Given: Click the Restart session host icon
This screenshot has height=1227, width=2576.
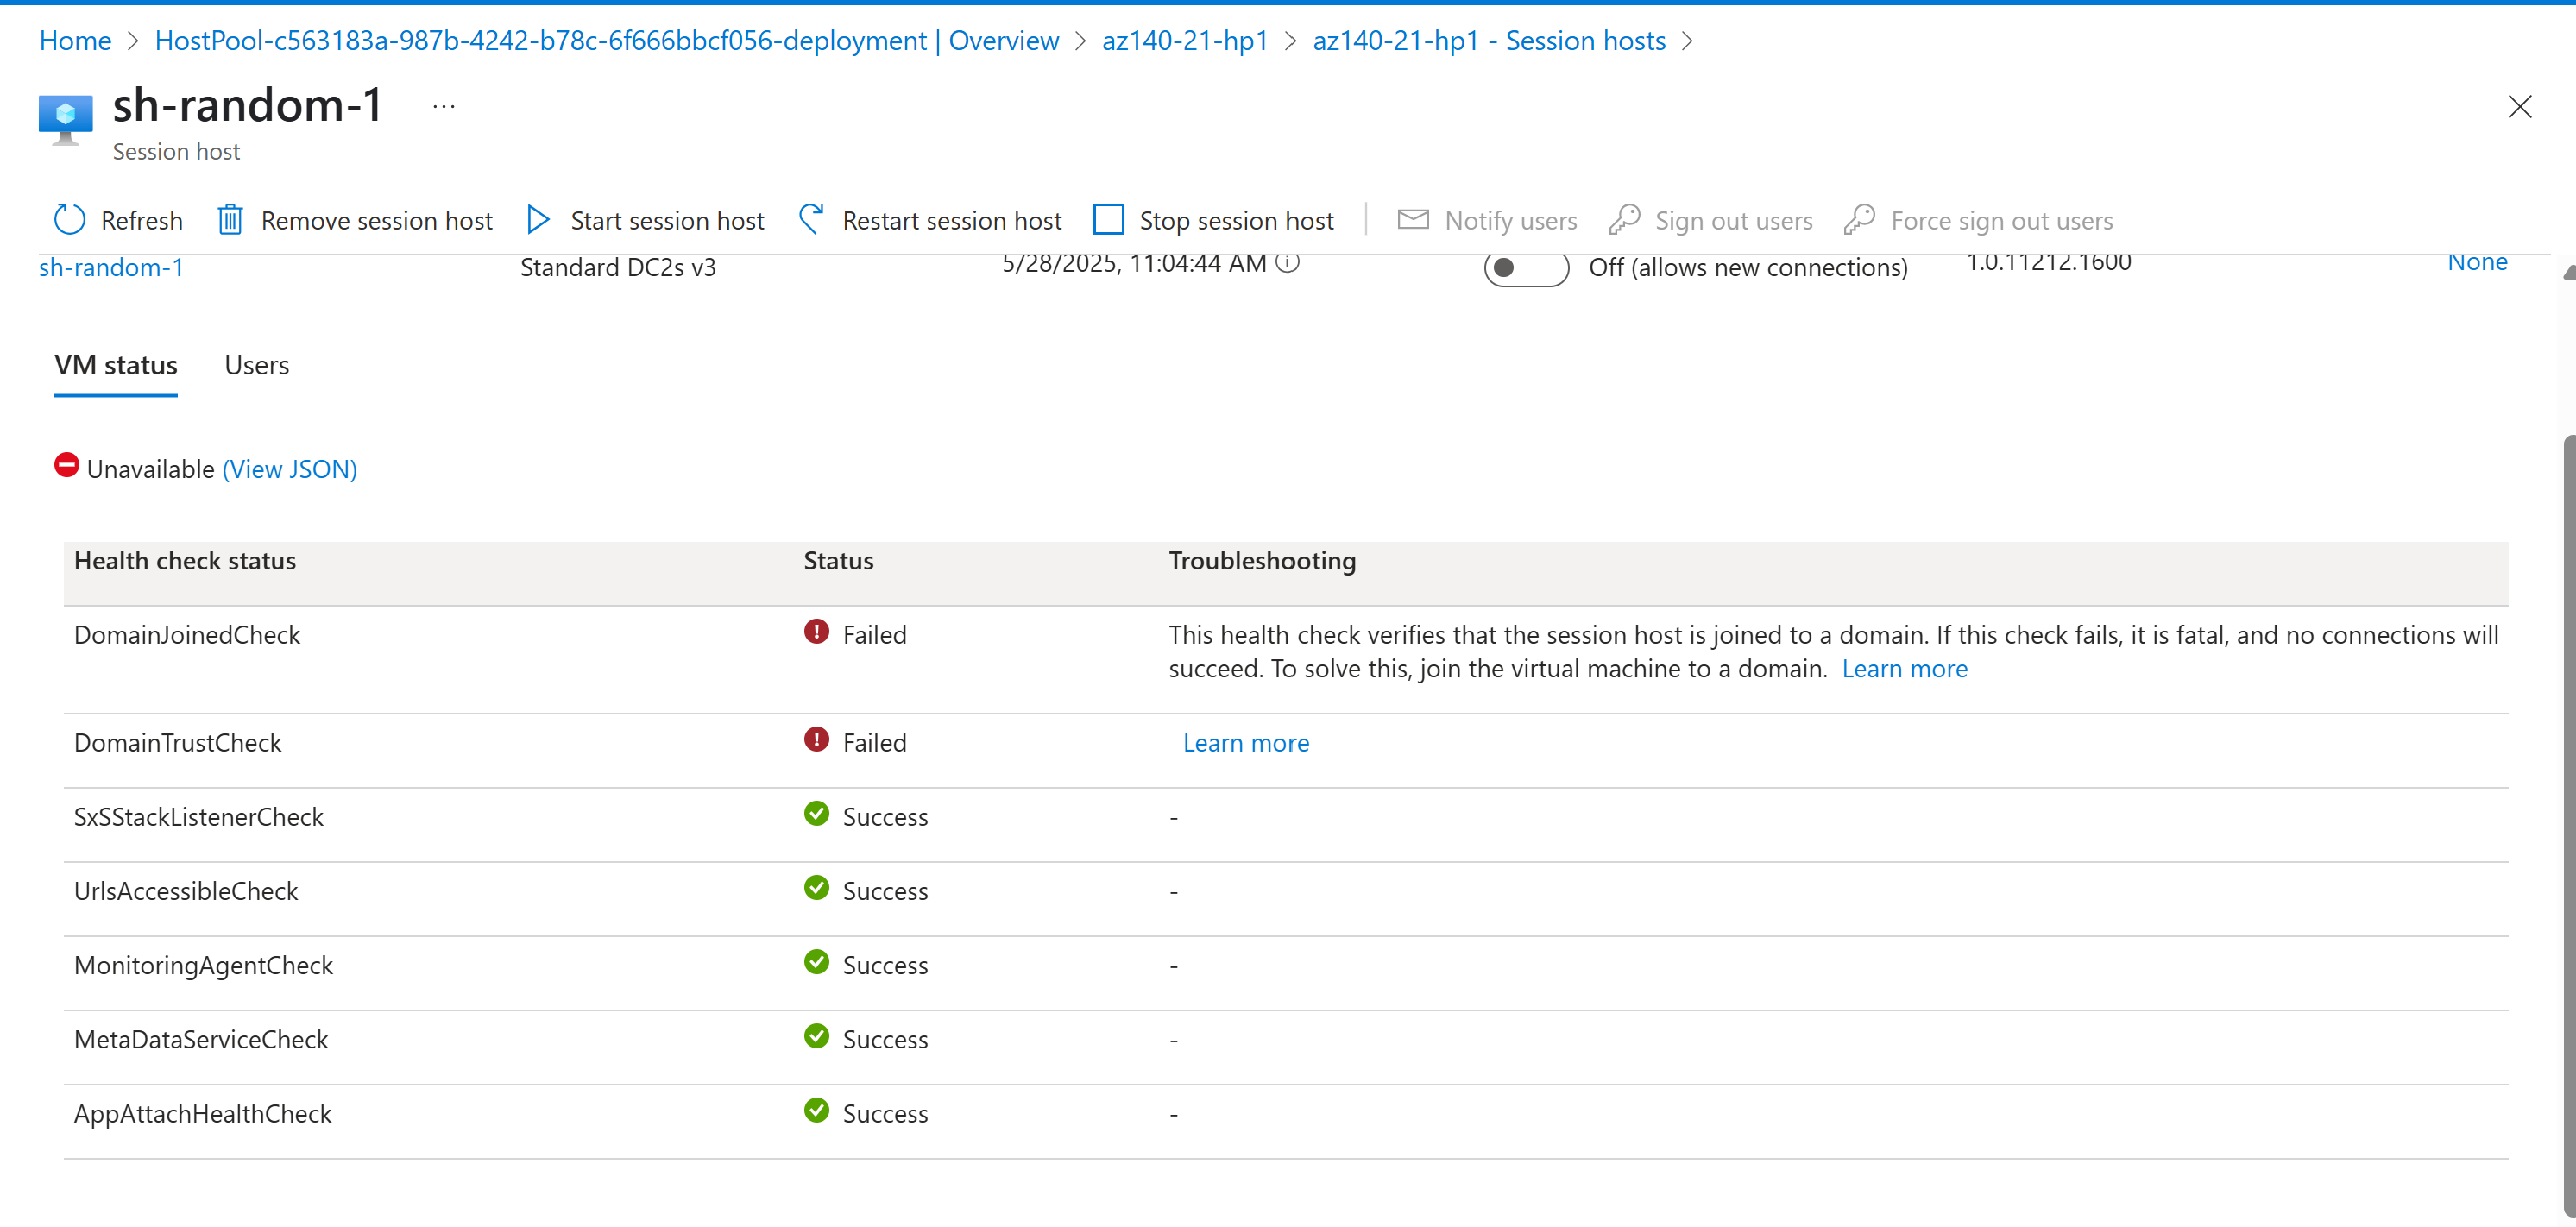Looking at the screenshot, I should (811, 220).
